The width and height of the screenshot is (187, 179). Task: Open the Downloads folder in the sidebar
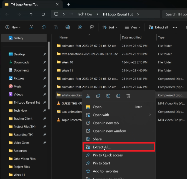[x=21, y=62]
